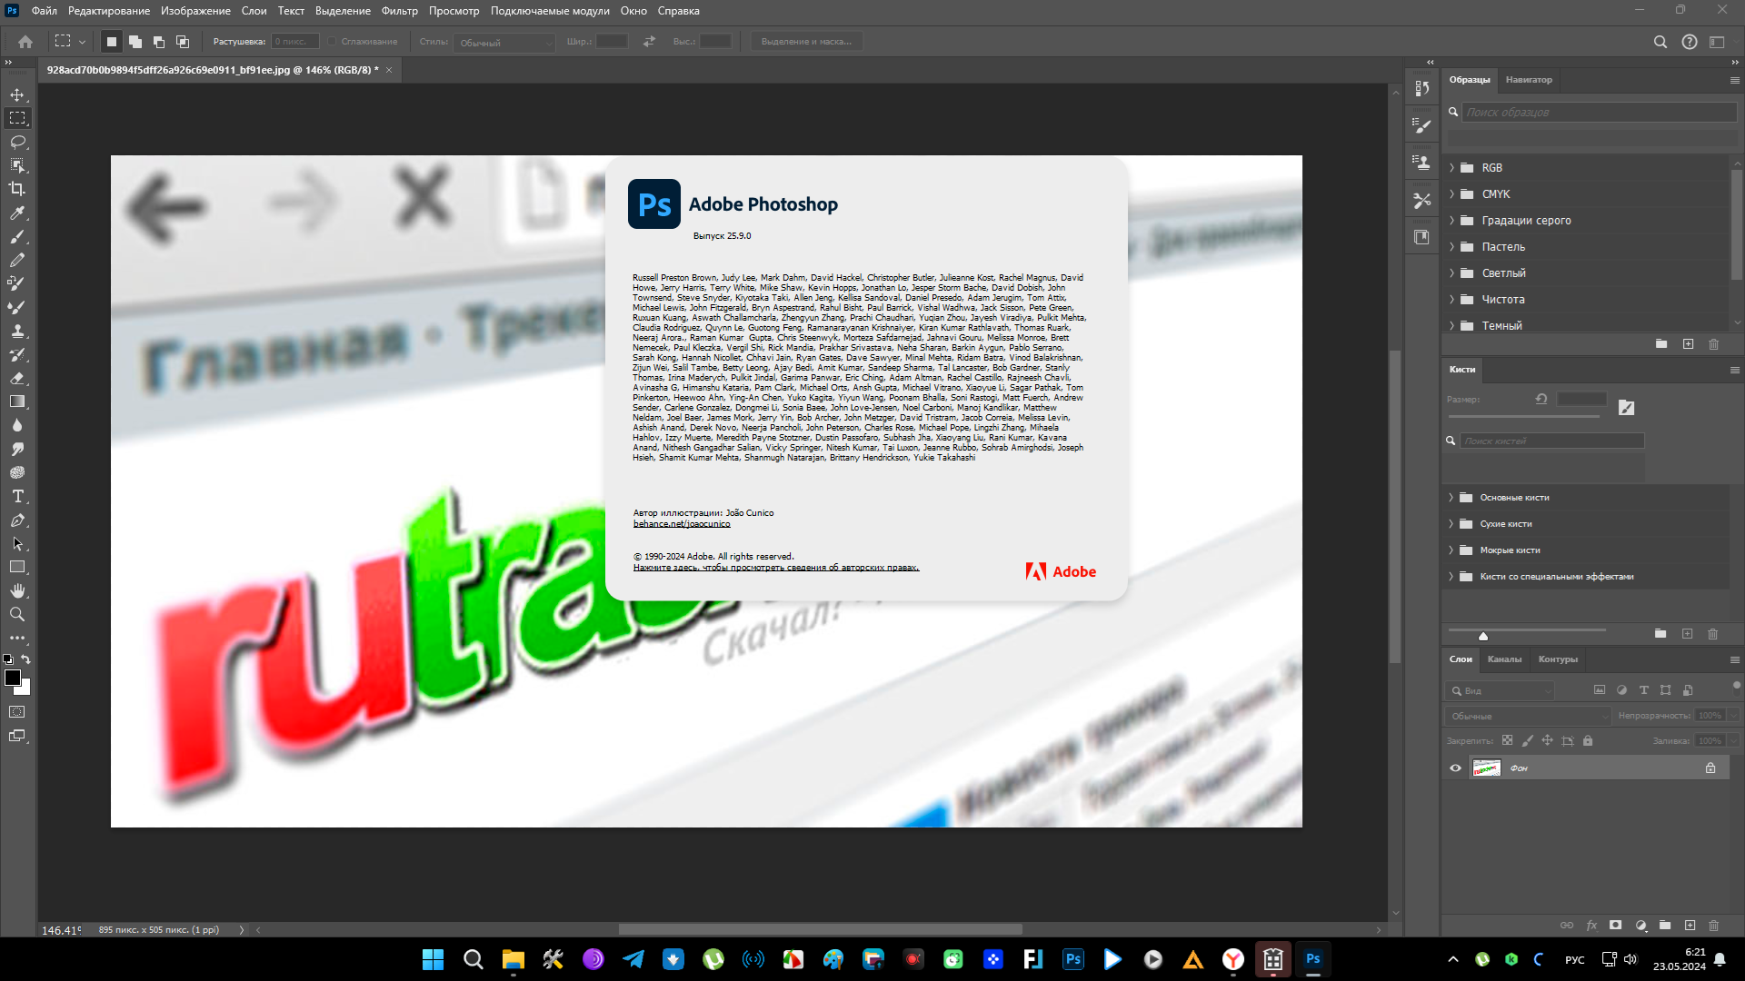Expand the Мокрые кисти brush folder

[1451, 550]
